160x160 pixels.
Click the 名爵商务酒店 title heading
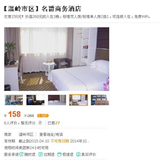(x=61, y=9)
